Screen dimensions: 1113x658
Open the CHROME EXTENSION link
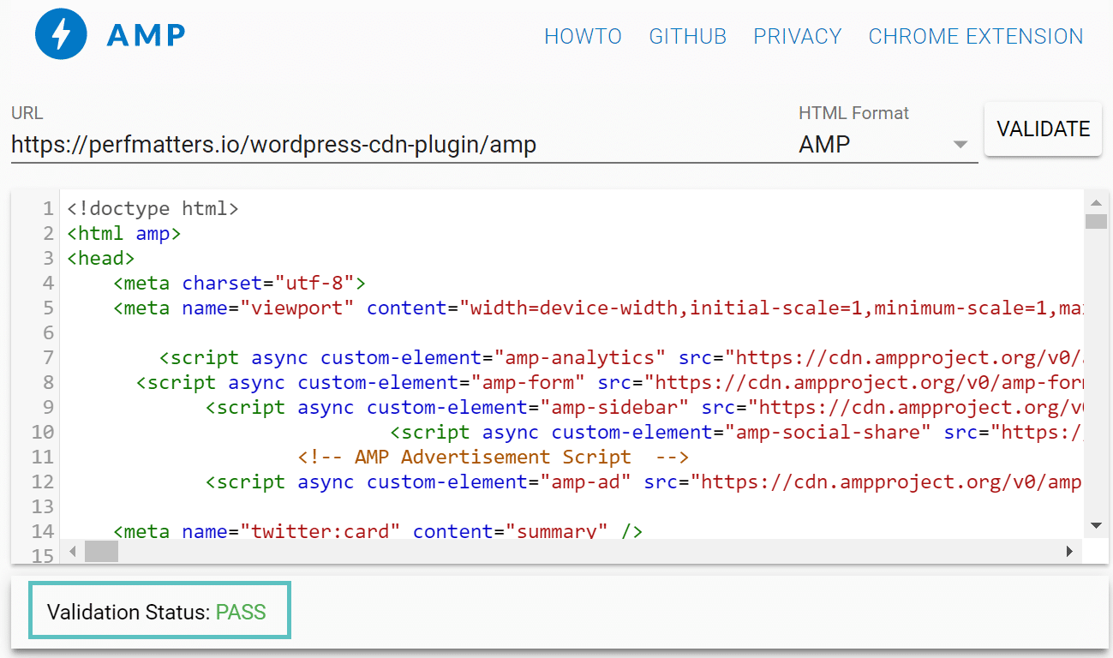point(975,36)
